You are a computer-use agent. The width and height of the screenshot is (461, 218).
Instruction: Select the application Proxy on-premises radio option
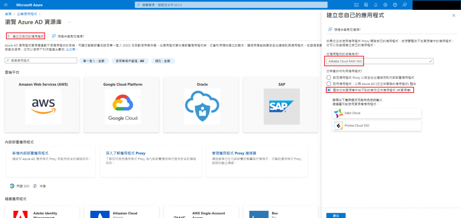point(329,77)
